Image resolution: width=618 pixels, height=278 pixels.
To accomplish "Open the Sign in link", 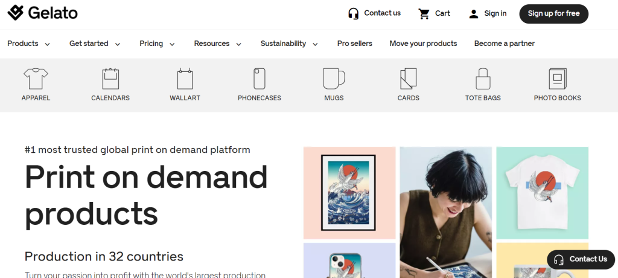I will (x=488, y=14).
